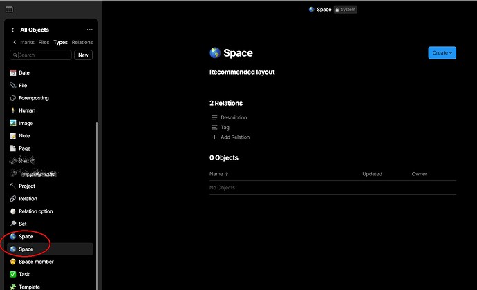The image size is (477, 290).
Task: Click the Task checkmark icon
Action: tap(12, 274)
